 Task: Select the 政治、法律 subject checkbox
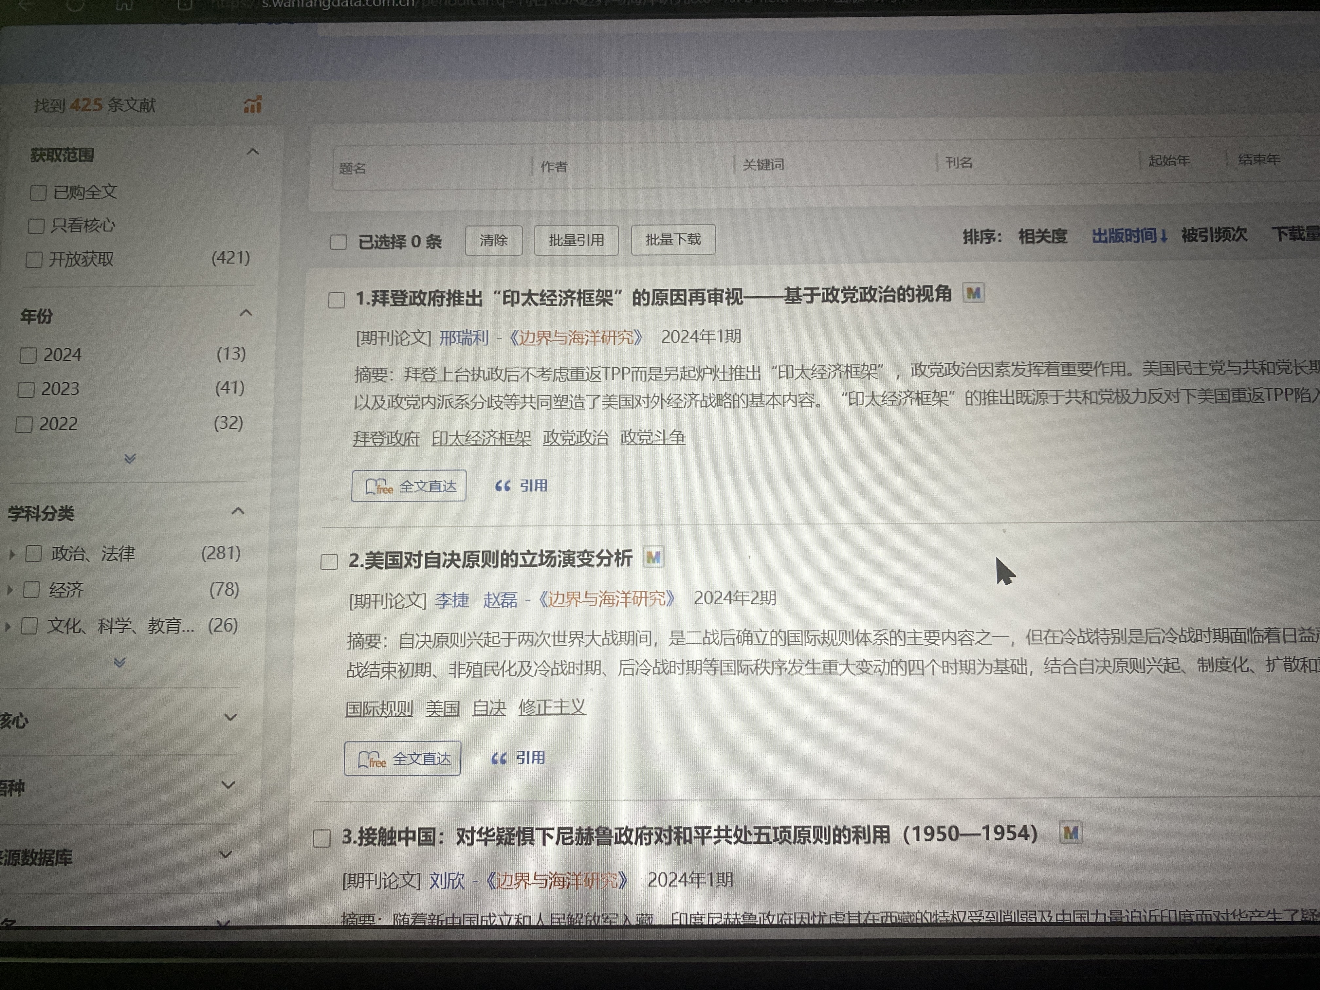point(33,554)
